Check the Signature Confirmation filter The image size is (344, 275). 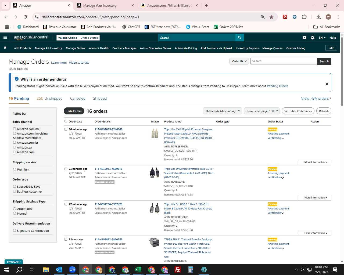point(15,230)
